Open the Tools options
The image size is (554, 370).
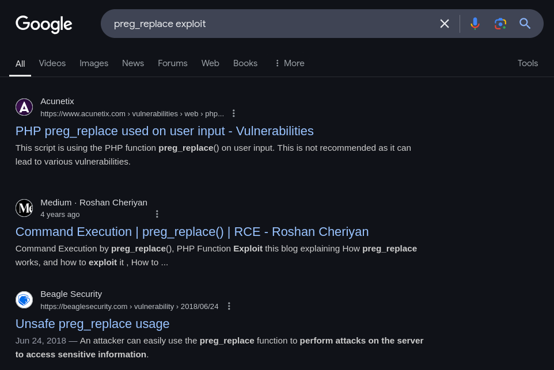(x=528, y=63)
